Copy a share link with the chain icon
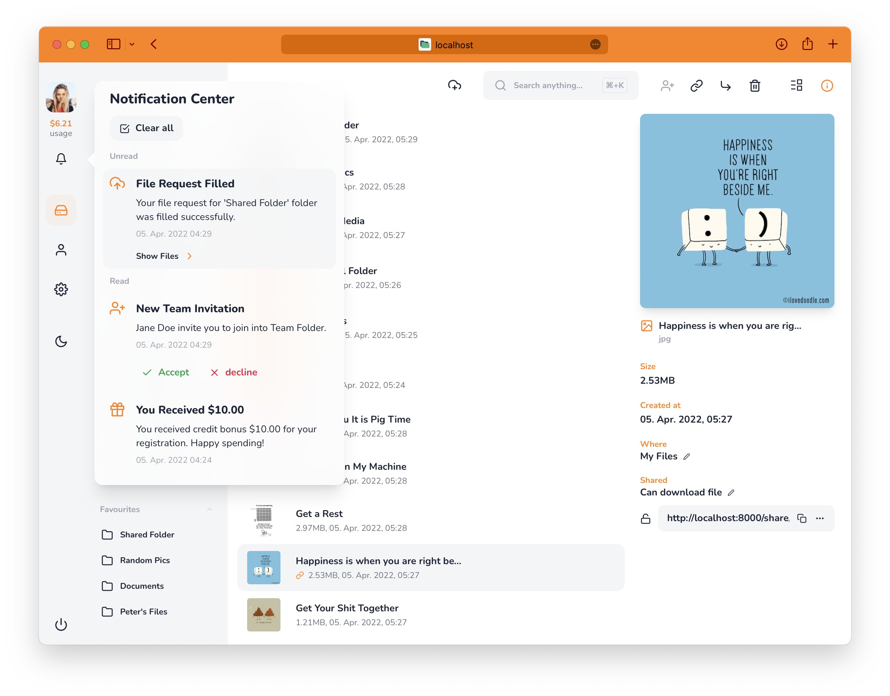This screenshot has height=696, width=890. [x=696, y=86]
